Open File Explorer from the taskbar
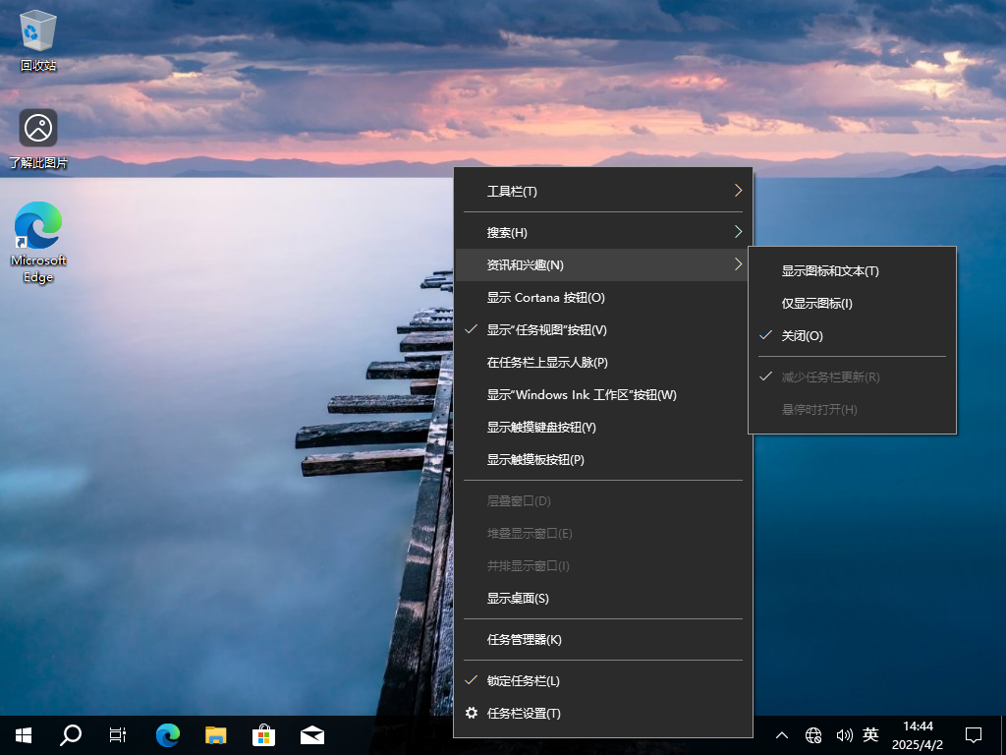Image resolution: width=1006 pixels, height=755 pixels. [x=215, y=735]
